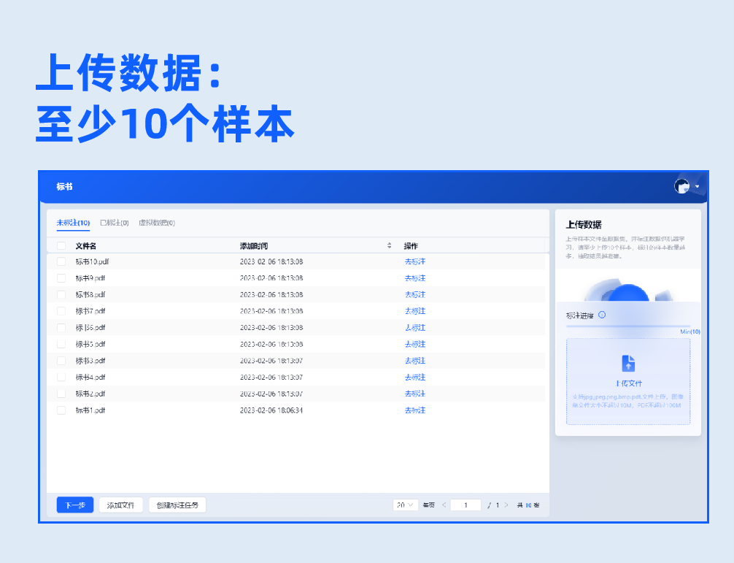The width and height of the screenshot is (734, 563).
Task: Click the 创建标注任务 button
Action: [x=177, y=505]
